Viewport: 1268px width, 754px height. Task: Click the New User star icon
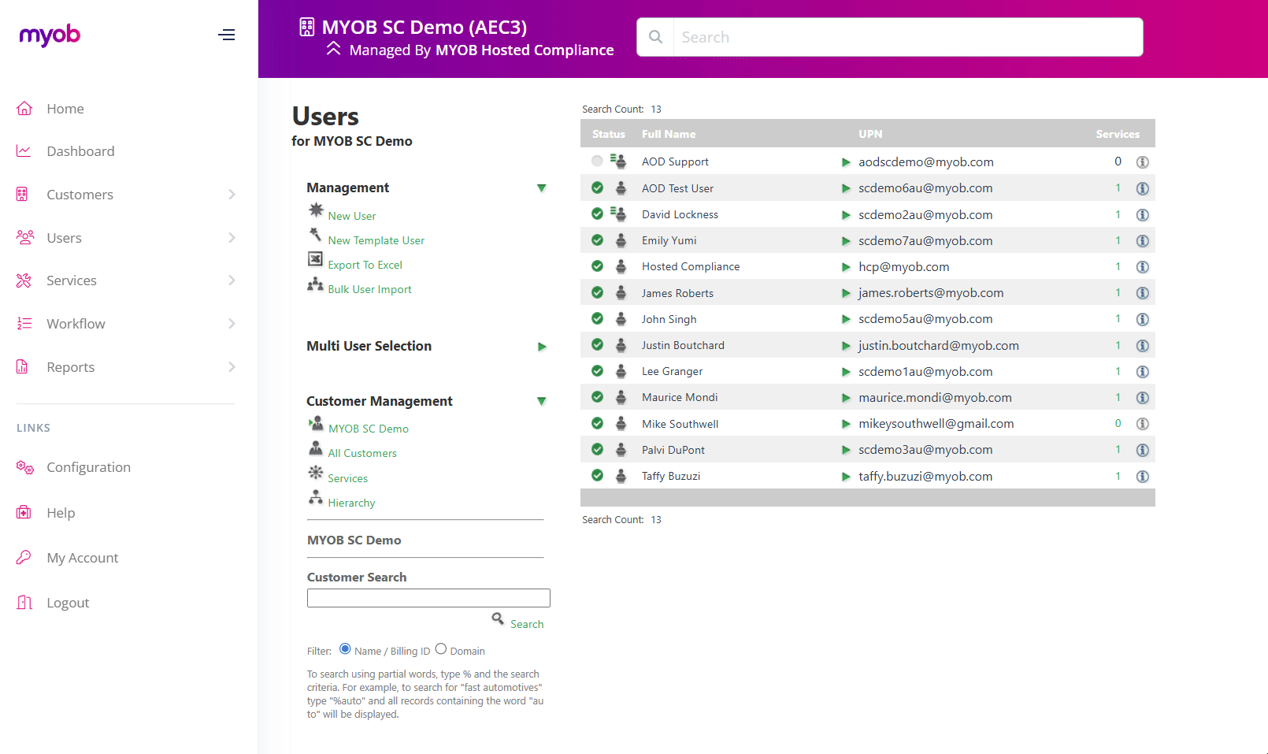click(316, 210)
